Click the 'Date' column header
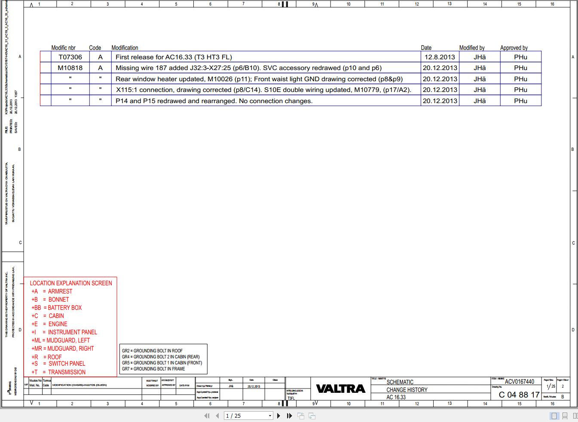This screenshot has height=422, width=578. pos(426,48)
